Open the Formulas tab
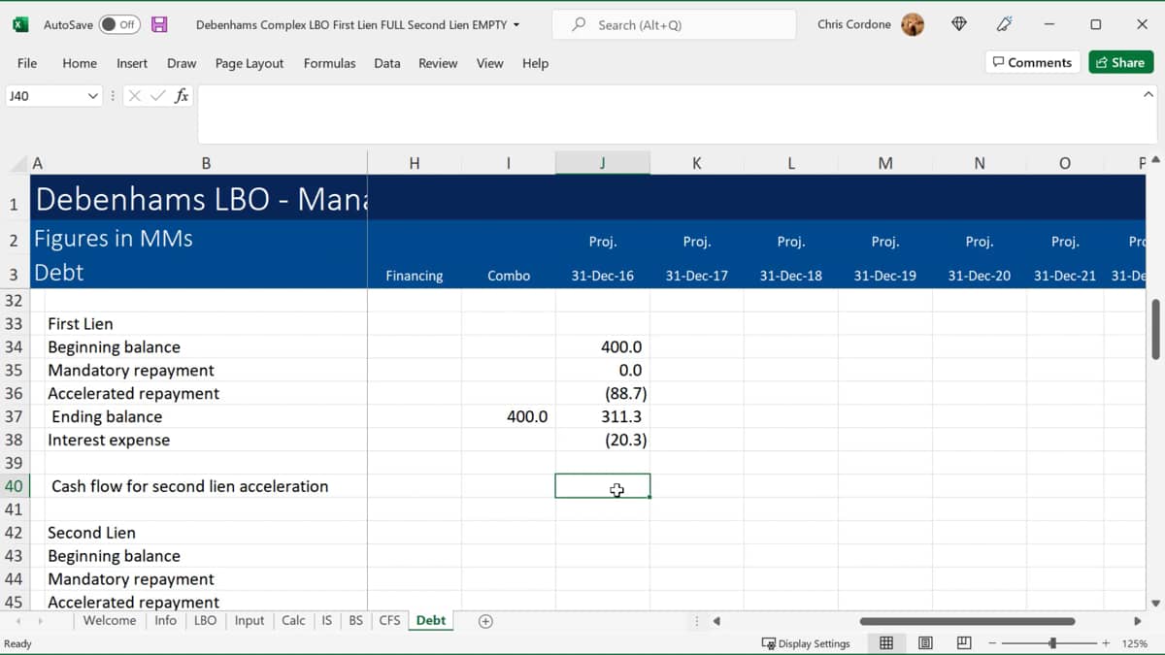The image size is (1165, 655). click(329, 63)
